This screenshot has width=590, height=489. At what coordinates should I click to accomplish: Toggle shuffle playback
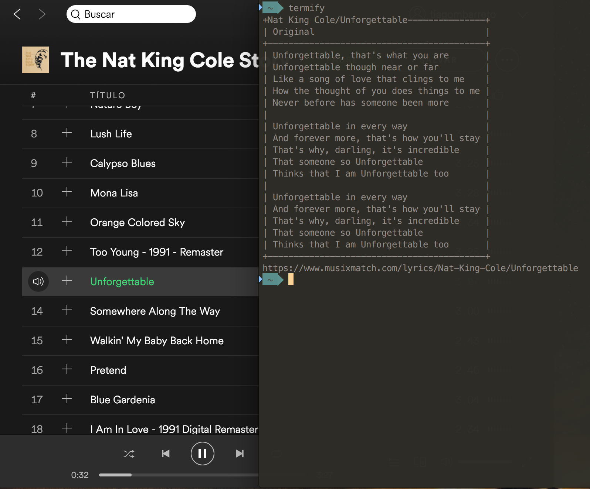coord(129,454)
